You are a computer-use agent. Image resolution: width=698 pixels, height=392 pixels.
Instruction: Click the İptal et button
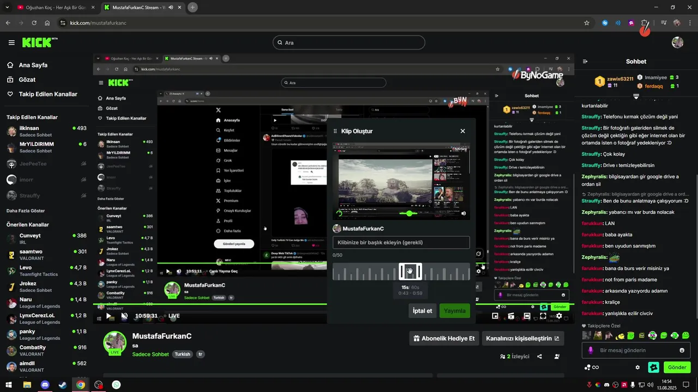(423, 311)
